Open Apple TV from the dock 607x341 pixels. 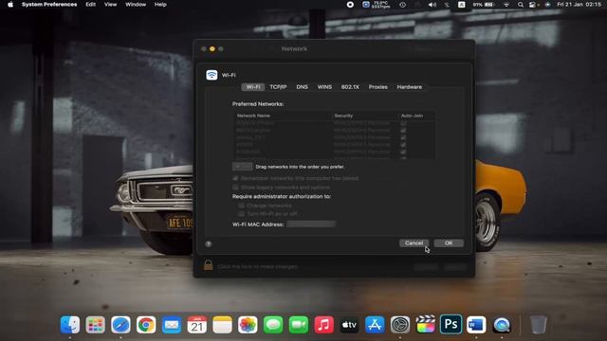(x=349, y=325)
